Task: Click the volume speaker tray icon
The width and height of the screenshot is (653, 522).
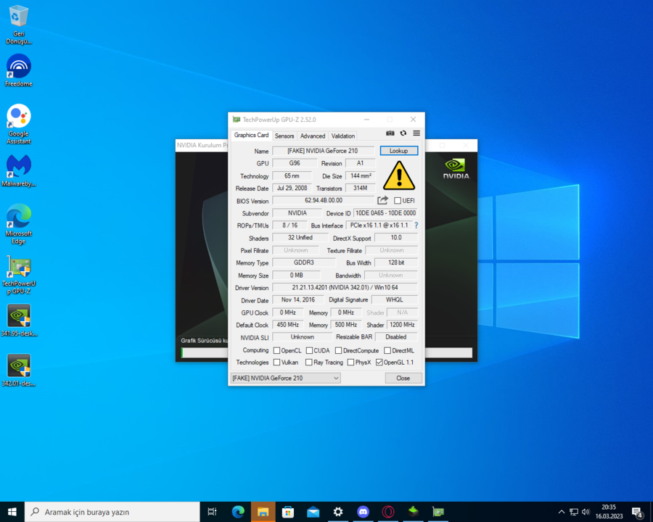Action: (x=586, y=512)
